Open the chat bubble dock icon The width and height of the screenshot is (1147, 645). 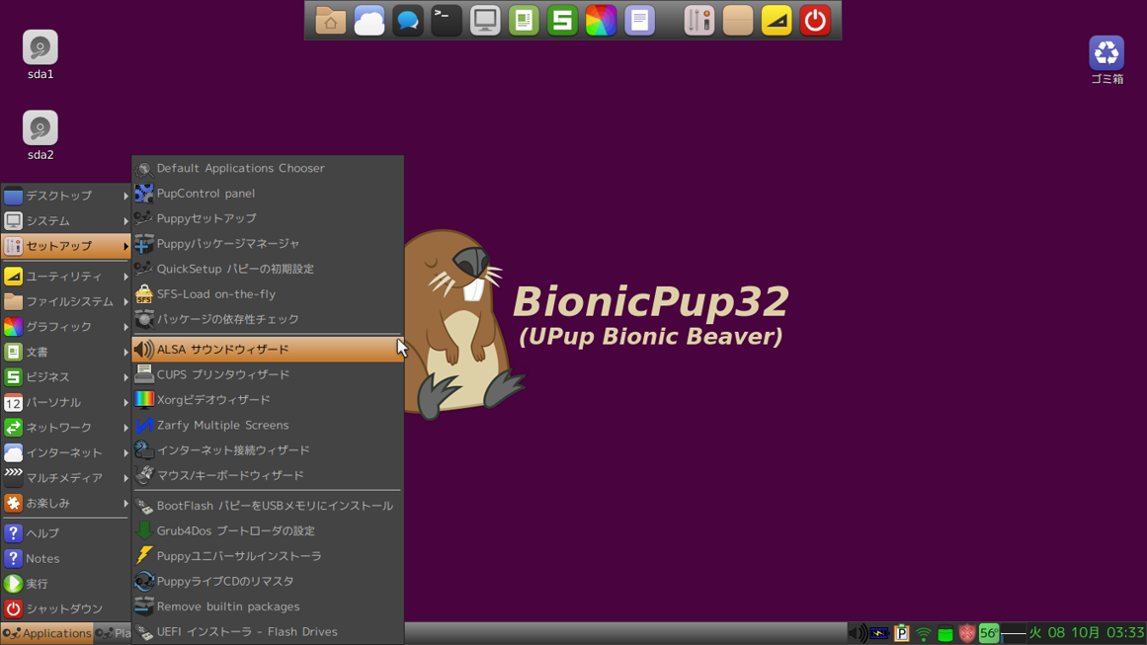(407, 21)
